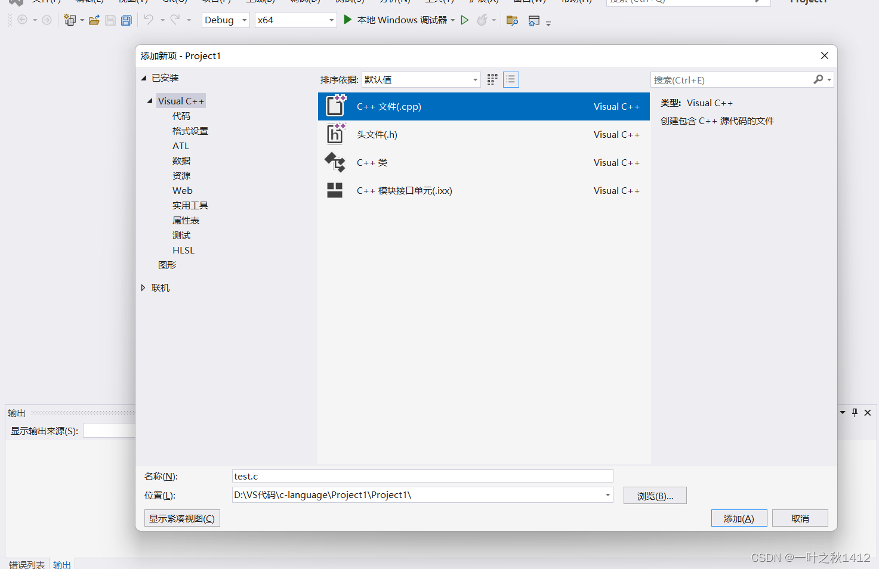
Task: Open the x64 platform dropdown
Action: (296, 20)
